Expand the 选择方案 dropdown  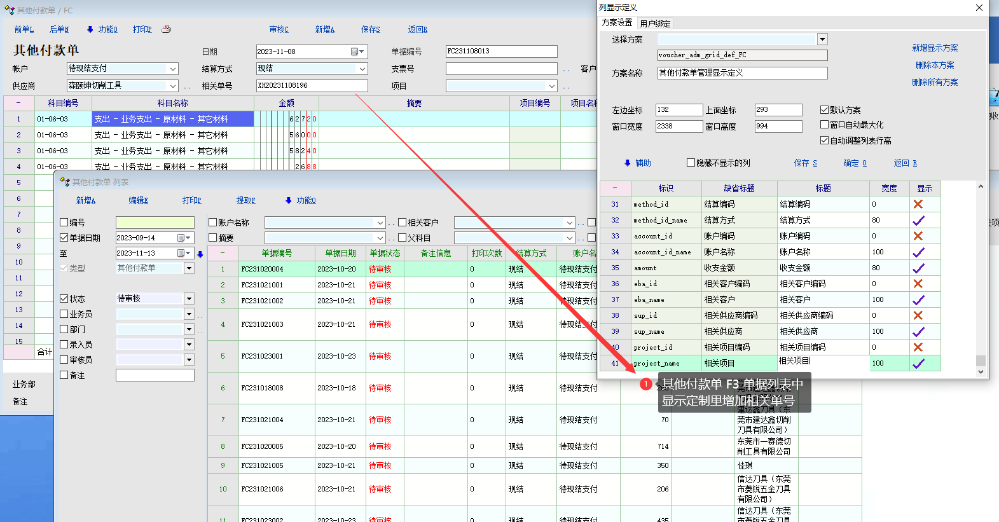coord(822,39)
